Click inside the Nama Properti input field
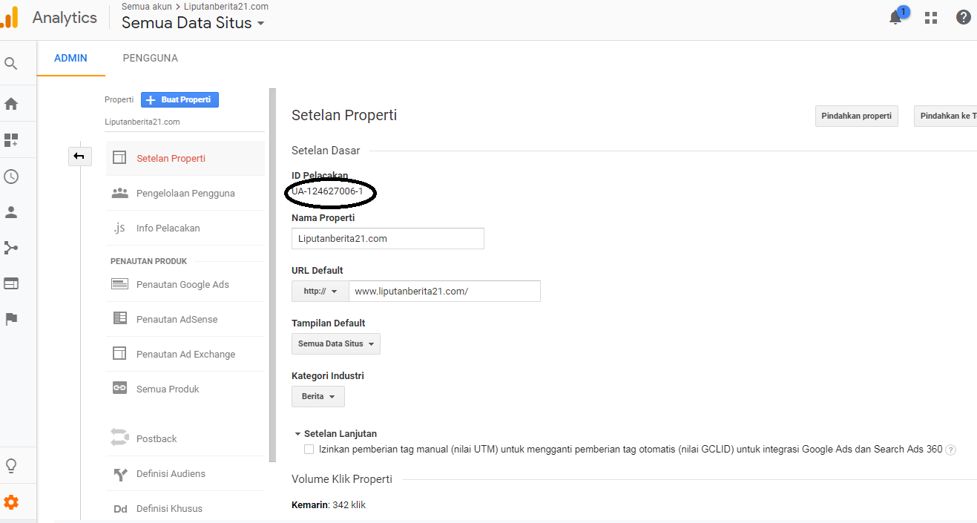This screenshot has width=977, height=523. point(387,238)
